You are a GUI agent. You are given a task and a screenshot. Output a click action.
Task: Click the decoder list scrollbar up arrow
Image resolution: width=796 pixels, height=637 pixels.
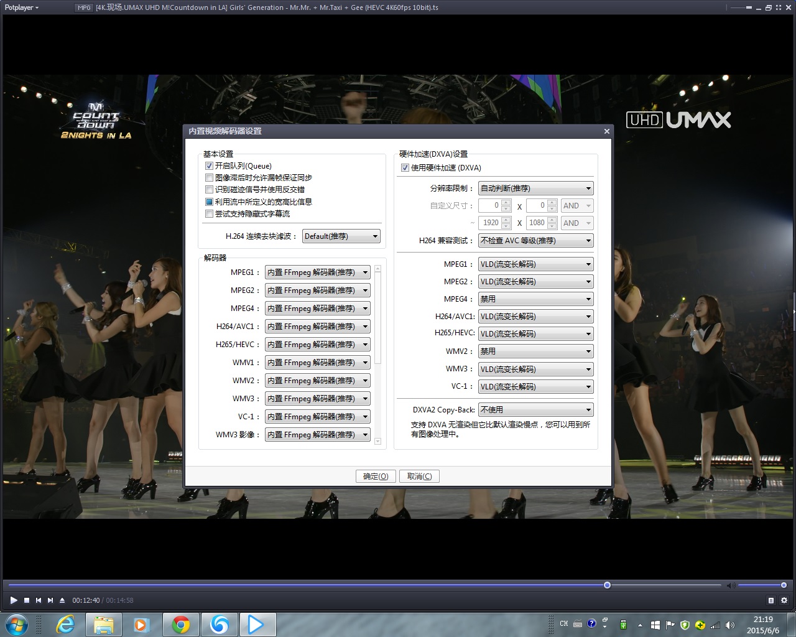tap(377, 269)
